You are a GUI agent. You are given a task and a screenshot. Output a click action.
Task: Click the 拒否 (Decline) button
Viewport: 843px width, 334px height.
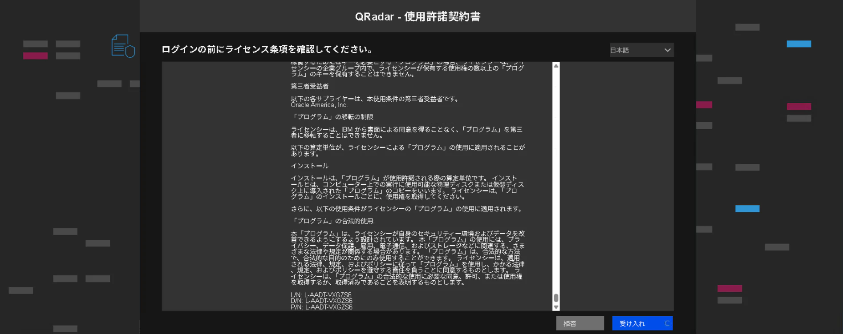[580, 323]
